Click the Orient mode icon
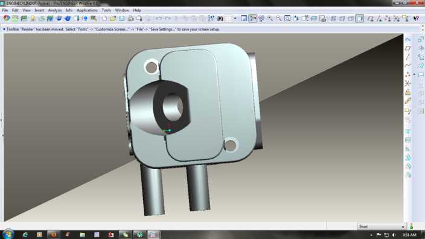The image size is (425, 239). [261, 19]
